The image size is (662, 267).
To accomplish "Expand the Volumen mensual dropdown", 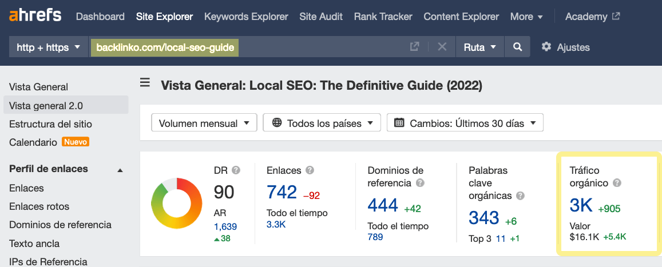I will [x=204, y=123].
